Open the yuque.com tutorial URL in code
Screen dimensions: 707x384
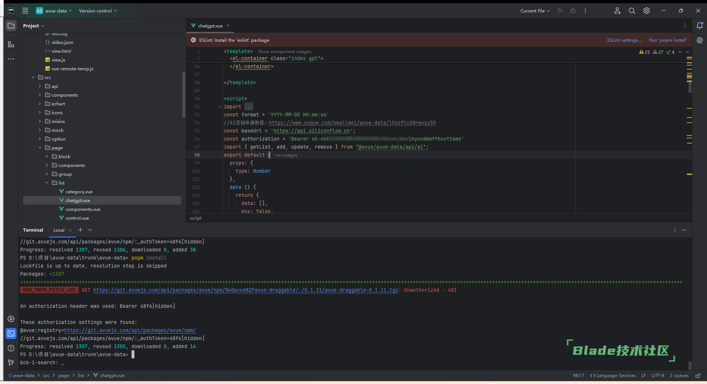pos(352,123)
